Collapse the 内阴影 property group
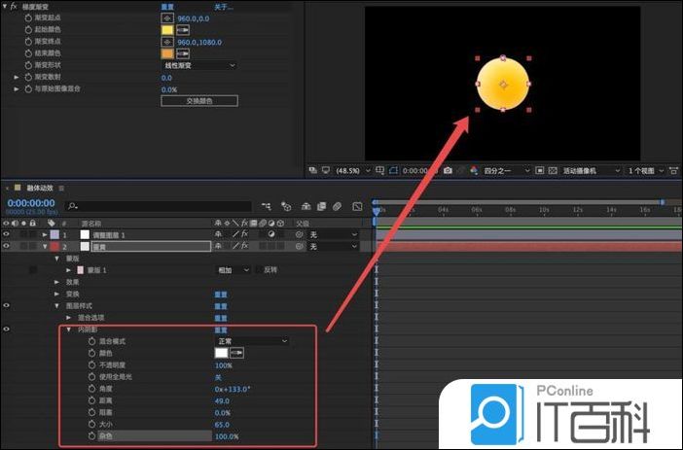 coord(69,330)
